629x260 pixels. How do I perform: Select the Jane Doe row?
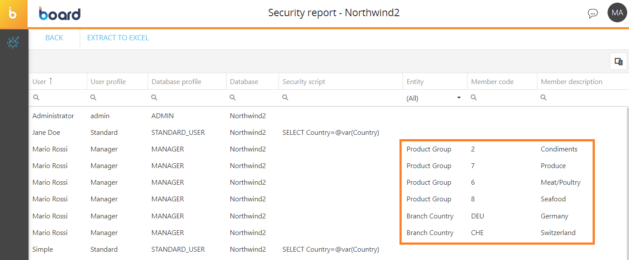click(46, 133)
